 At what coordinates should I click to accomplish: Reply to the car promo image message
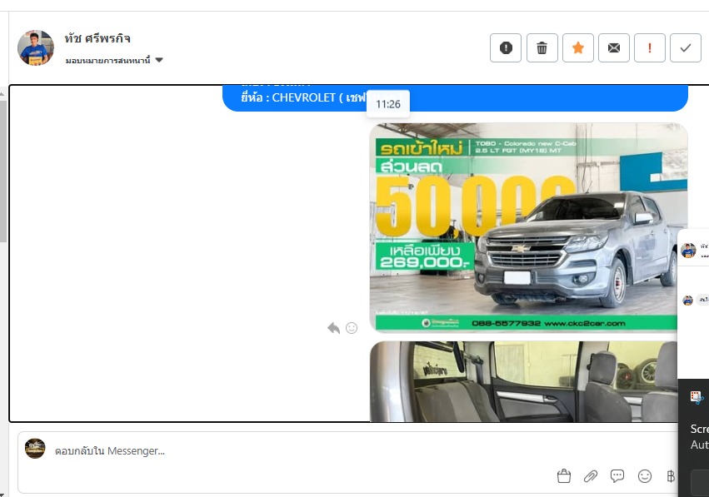(x=334, y=328)
